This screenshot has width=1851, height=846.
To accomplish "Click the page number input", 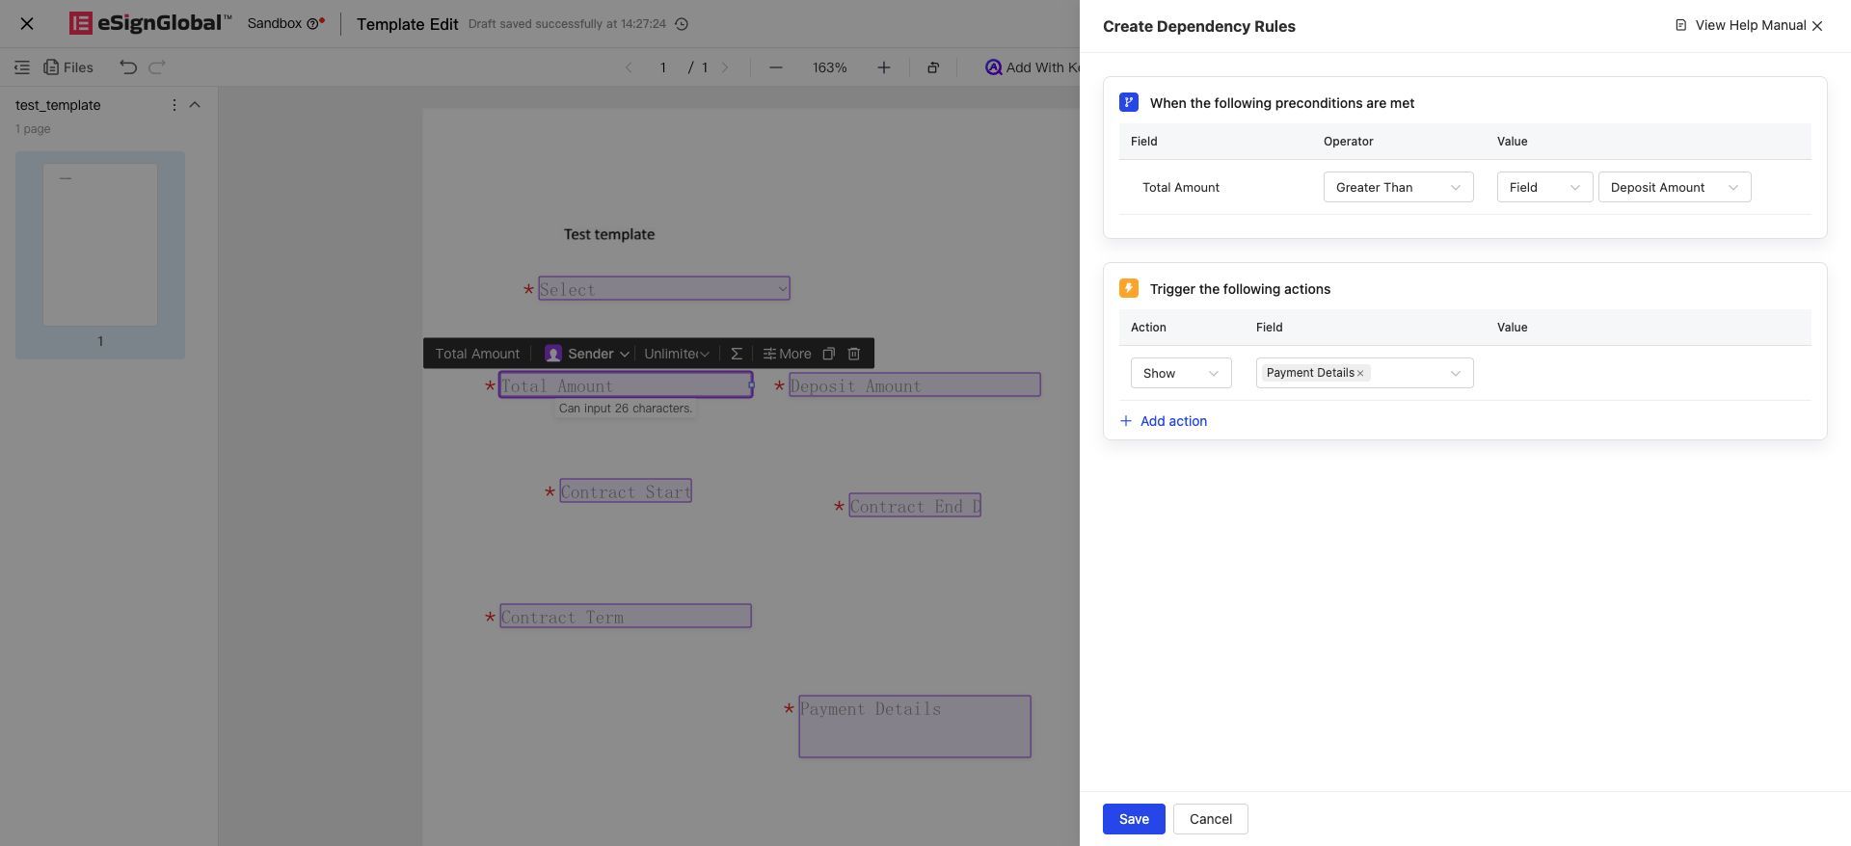I will [662, 67].
